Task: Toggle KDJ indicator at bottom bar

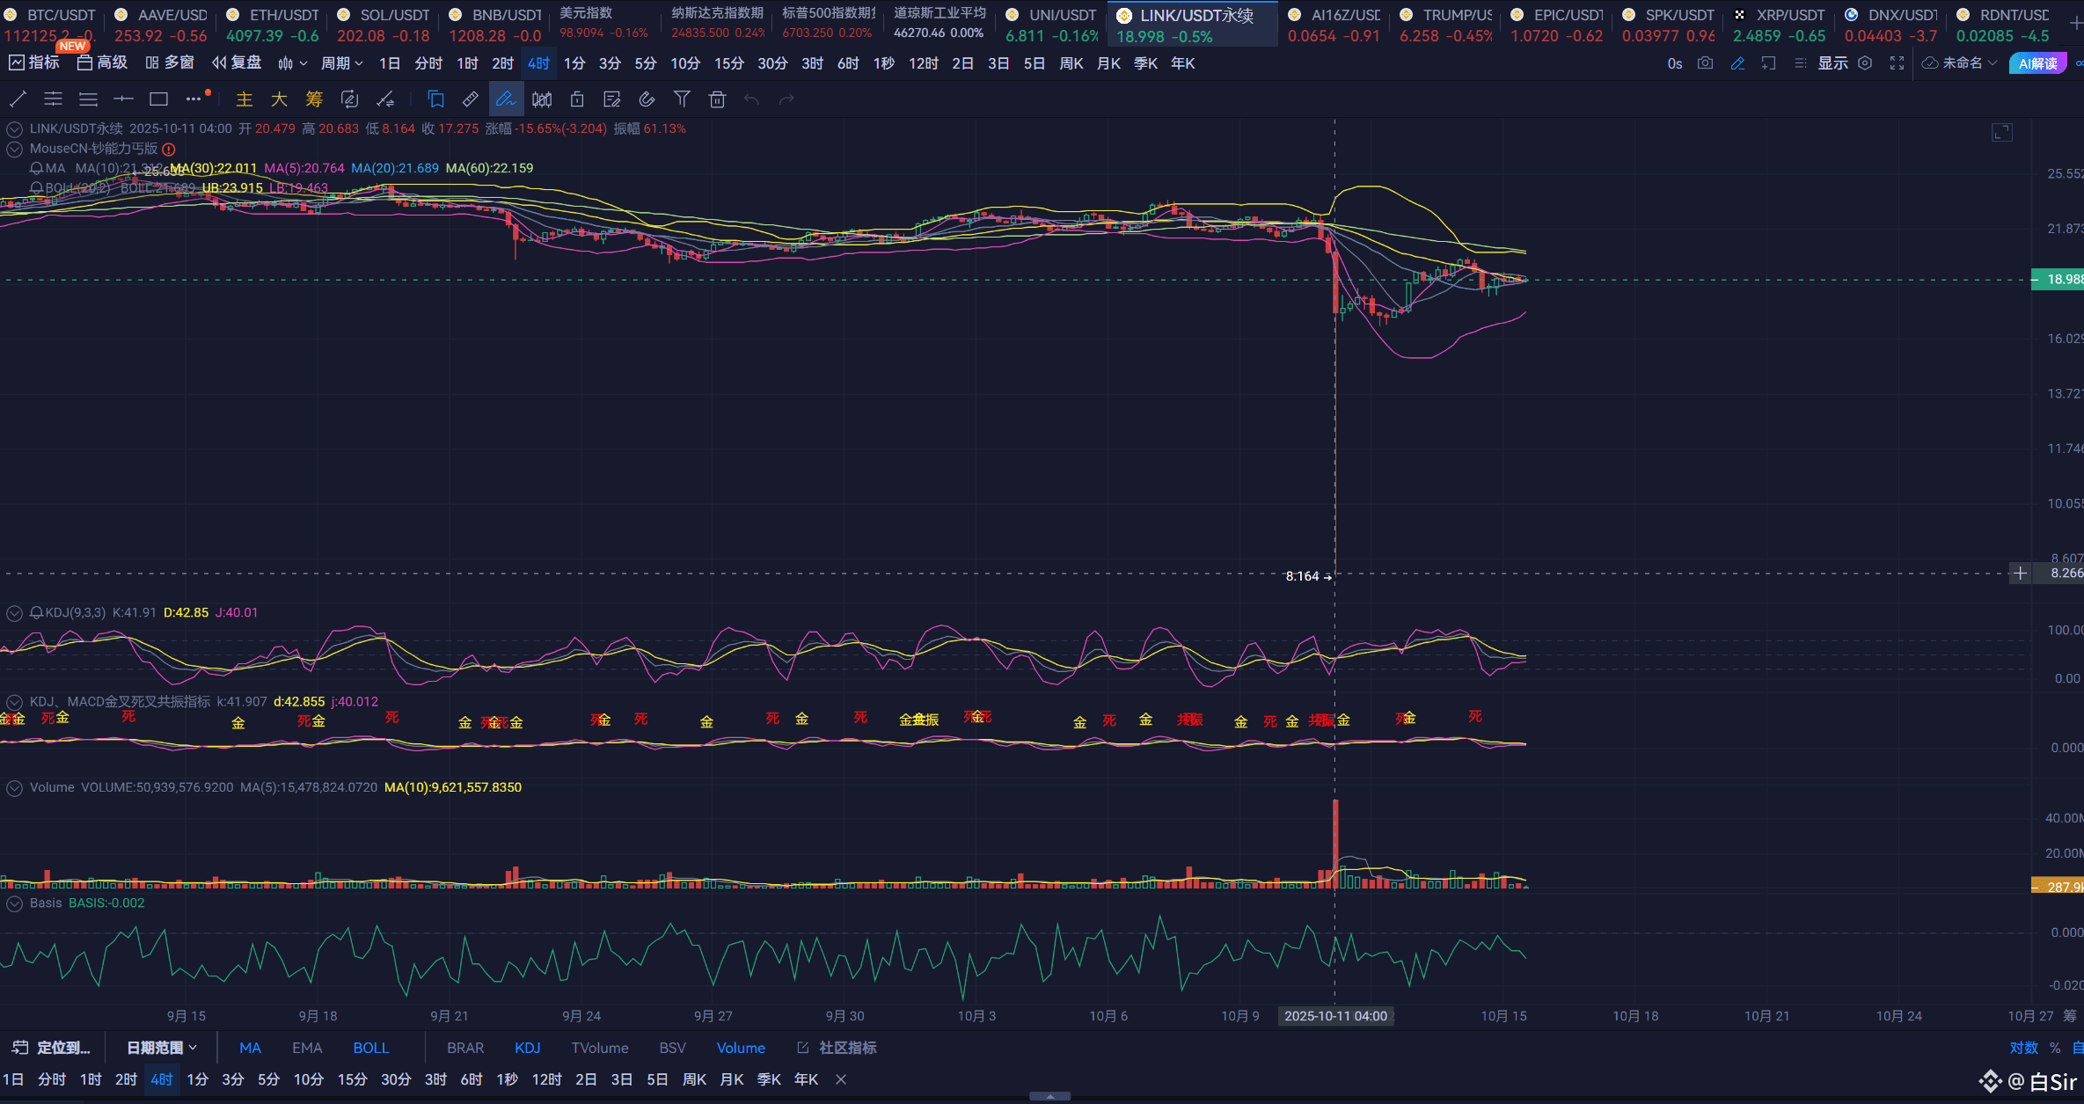Action: (x=527, y=1048)
